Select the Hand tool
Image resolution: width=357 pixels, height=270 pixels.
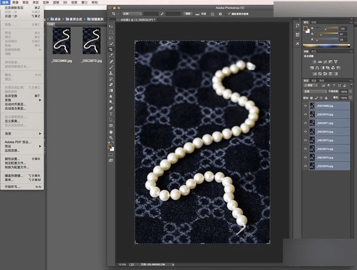pyautogui.click(x=111, y=132)
